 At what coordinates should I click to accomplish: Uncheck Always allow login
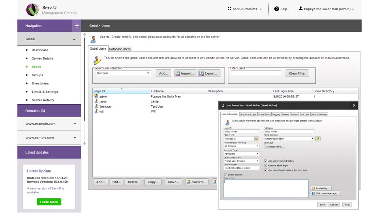click(266, 165)
